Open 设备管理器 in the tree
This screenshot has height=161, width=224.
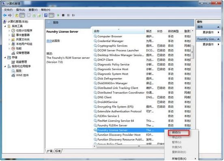point(23,53)
